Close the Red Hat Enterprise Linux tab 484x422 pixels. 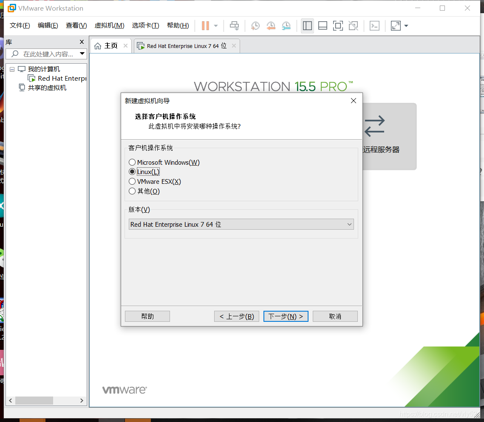[234, 46]
